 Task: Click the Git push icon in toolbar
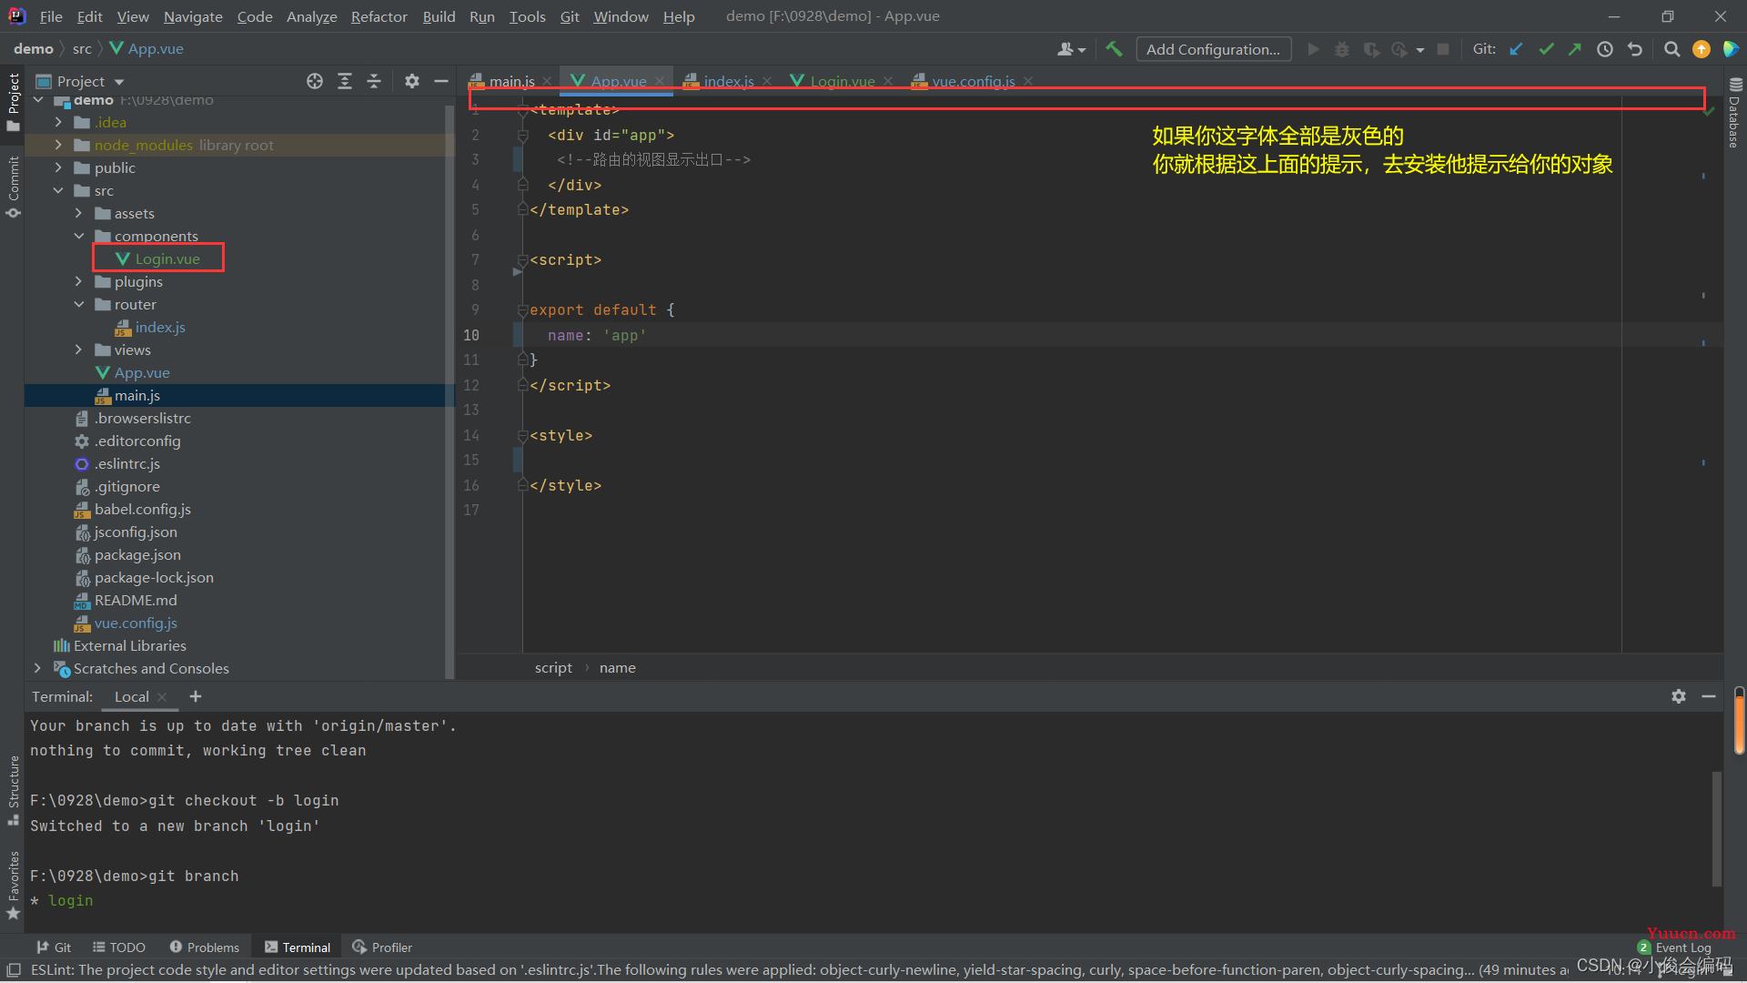click(1575, 48)
